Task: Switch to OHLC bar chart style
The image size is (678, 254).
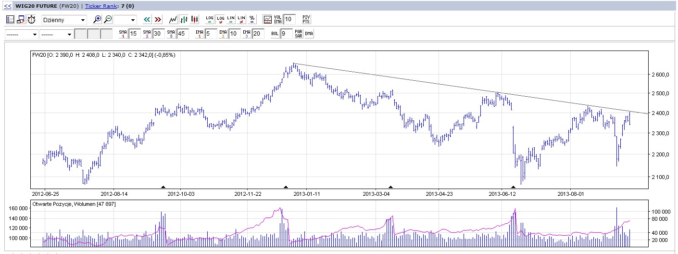Action: (x=183, y=20)
